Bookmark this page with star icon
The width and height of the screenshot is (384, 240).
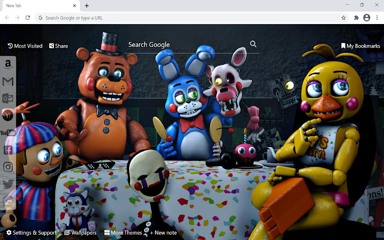click(x=344, y=17)
